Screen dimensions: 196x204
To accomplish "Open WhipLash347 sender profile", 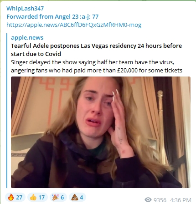I will click(x=25, y=8).
